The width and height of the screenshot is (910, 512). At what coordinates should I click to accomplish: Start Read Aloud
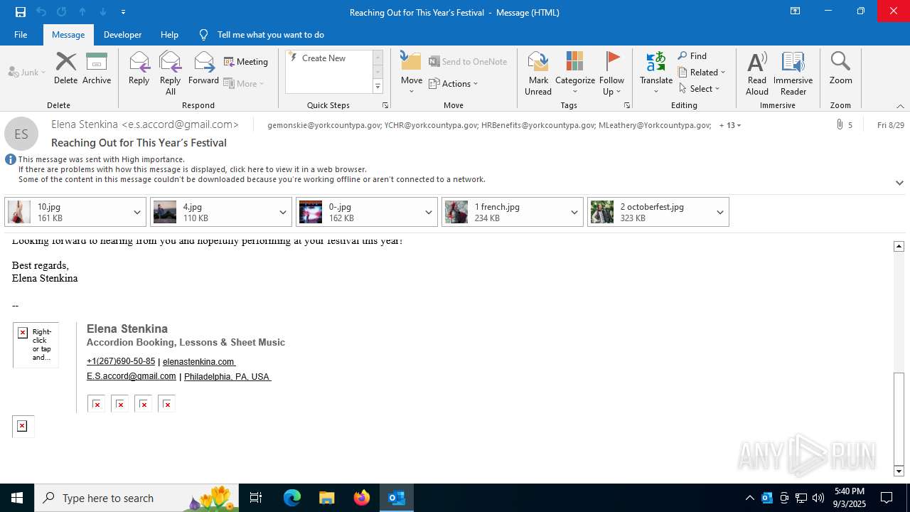(757, 73)
